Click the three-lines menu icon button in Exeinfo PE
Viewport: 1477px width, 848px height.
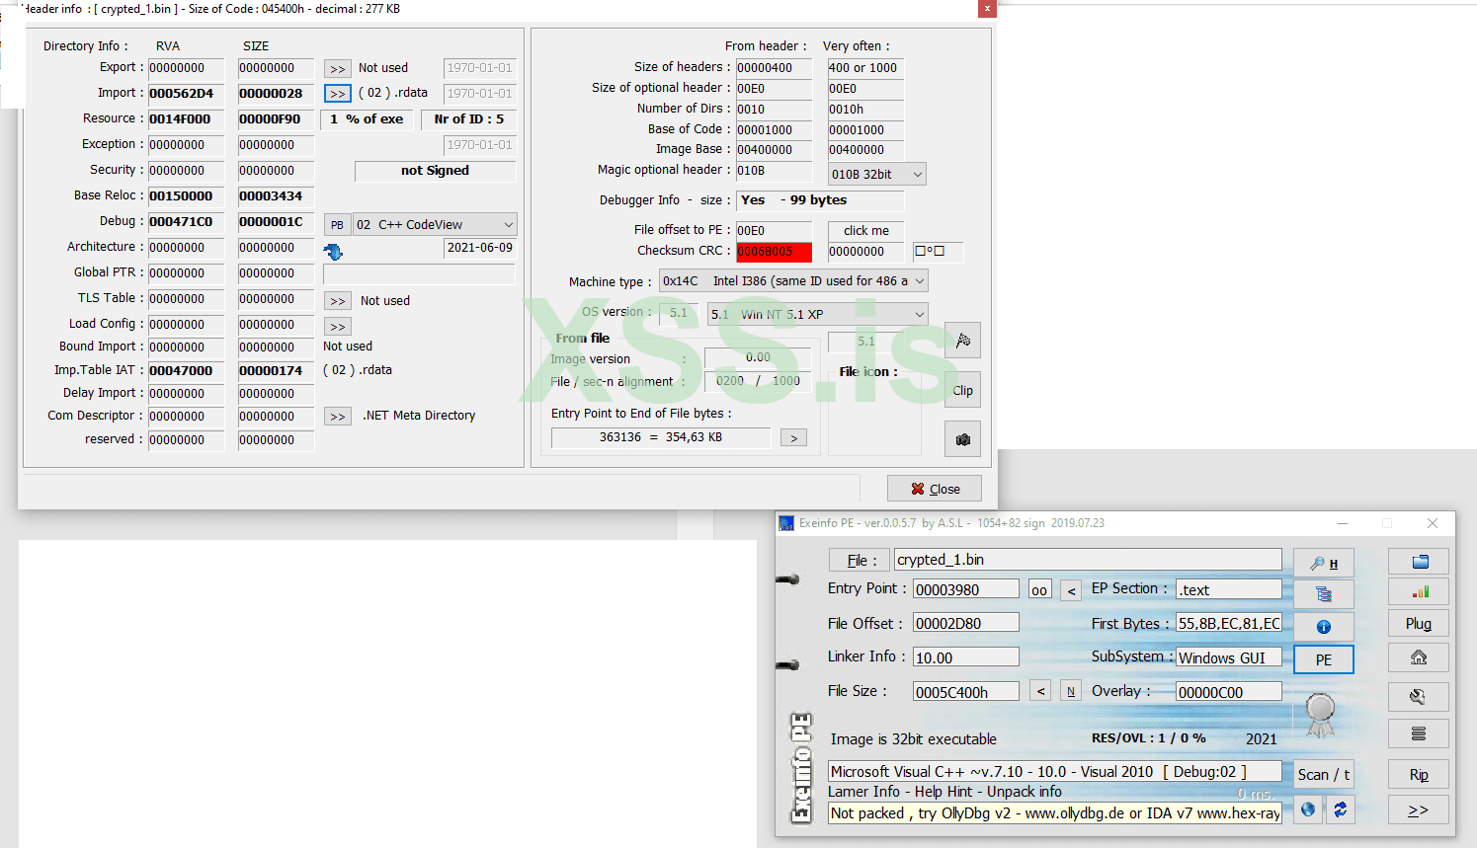[1419, 733]
